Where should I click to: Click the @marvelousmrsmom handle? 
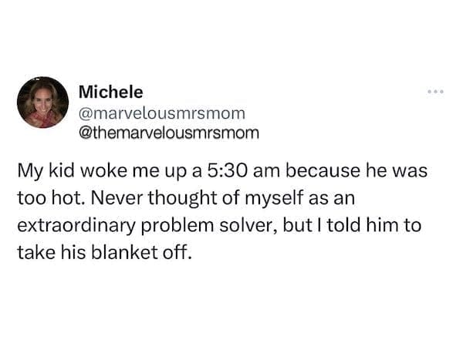(x=162, y=112)
